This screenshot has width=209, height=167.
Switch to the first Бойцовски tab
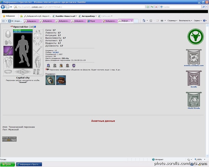click(x=31, y=21)
